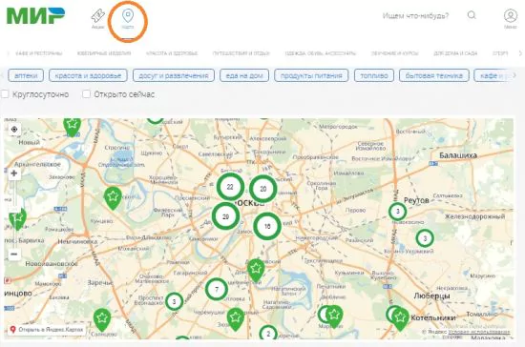Screen dimensions: 525x347
Task: Open the cluster marker with 20
Action: pyautogui.click(x=263, y=189)
